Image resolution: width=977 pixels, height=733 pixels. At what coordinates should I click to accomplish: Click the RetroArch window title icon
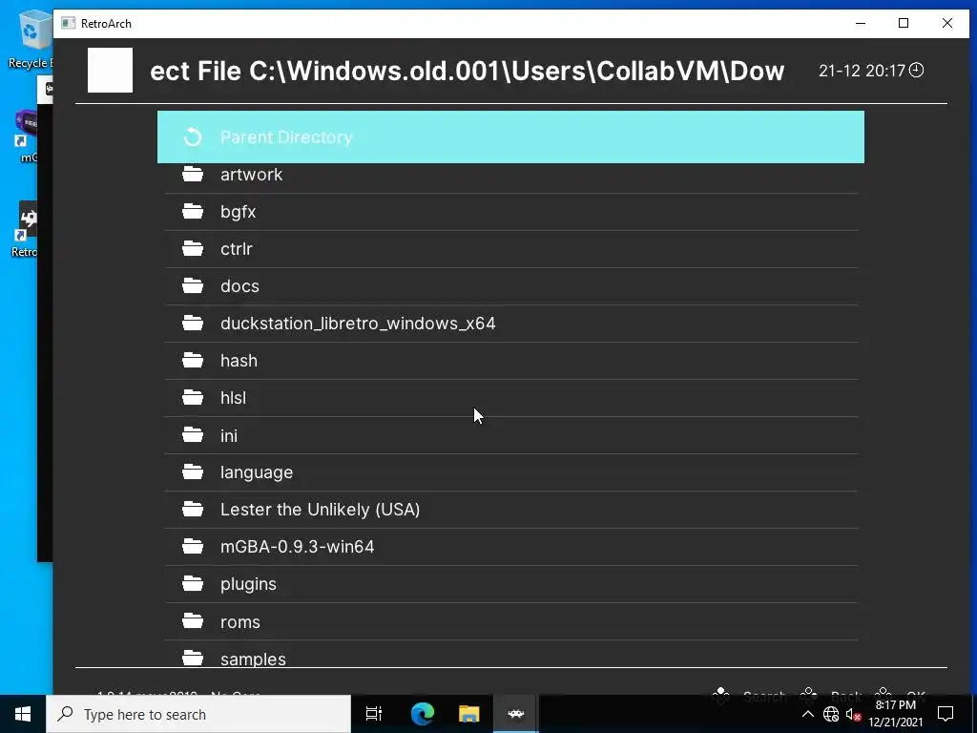(68, 24)
